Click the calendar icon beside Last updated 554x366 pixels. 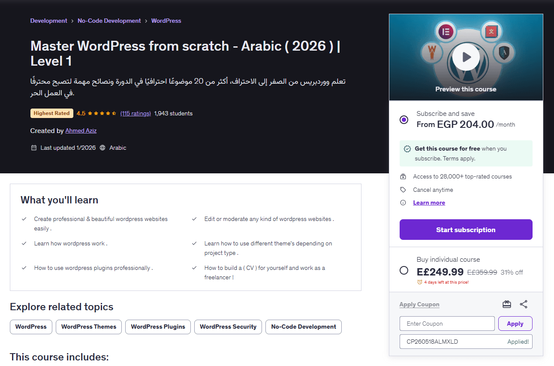coord(34,148)
